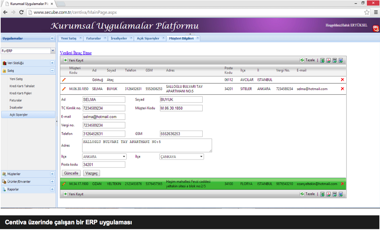
Task: Export grid to Excel in top toolbar
Action: pyautogui.click(x=323, y=60)
